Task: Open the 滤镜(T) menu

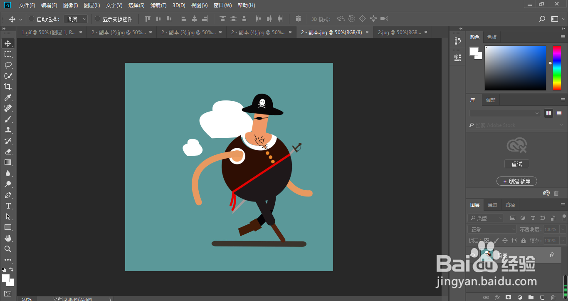Action: 158,5
